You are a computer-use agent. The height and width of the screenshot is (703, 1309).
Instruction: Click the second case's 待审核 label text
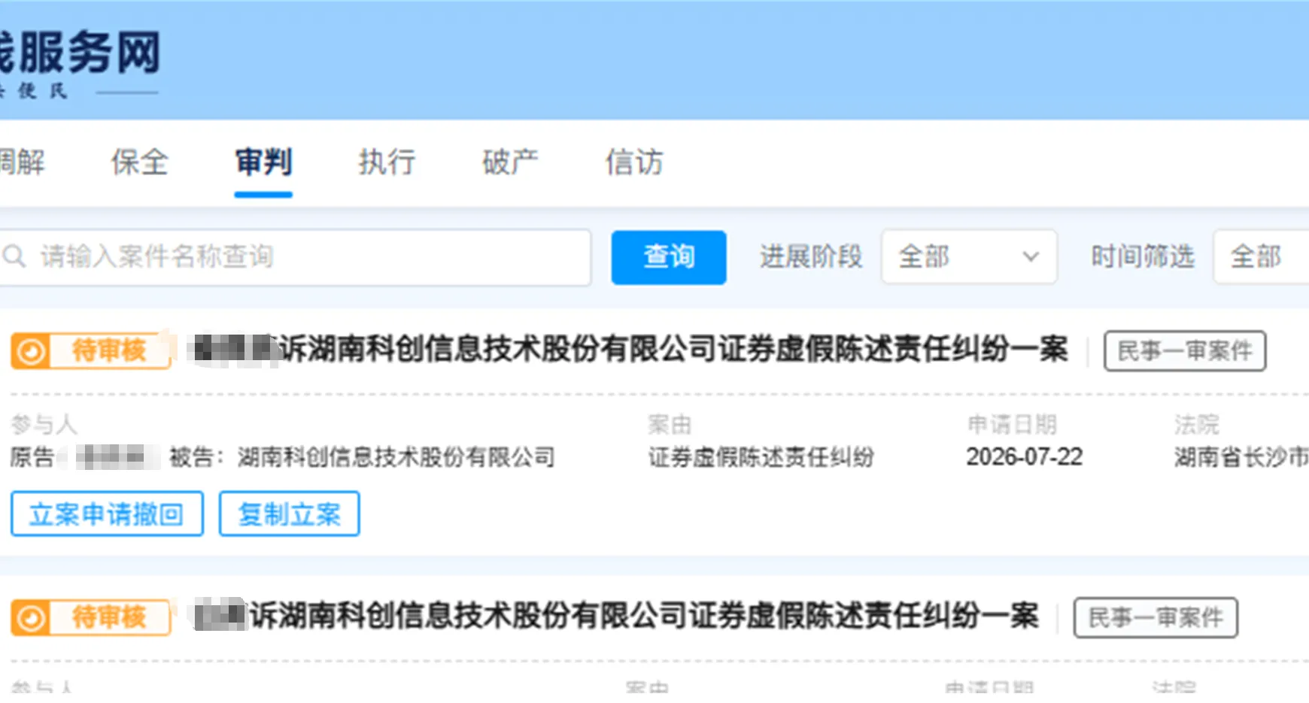(109, 618)
